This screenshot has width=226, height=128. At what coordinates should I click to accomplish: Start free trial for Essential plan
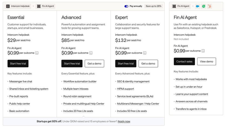[18, 63]
